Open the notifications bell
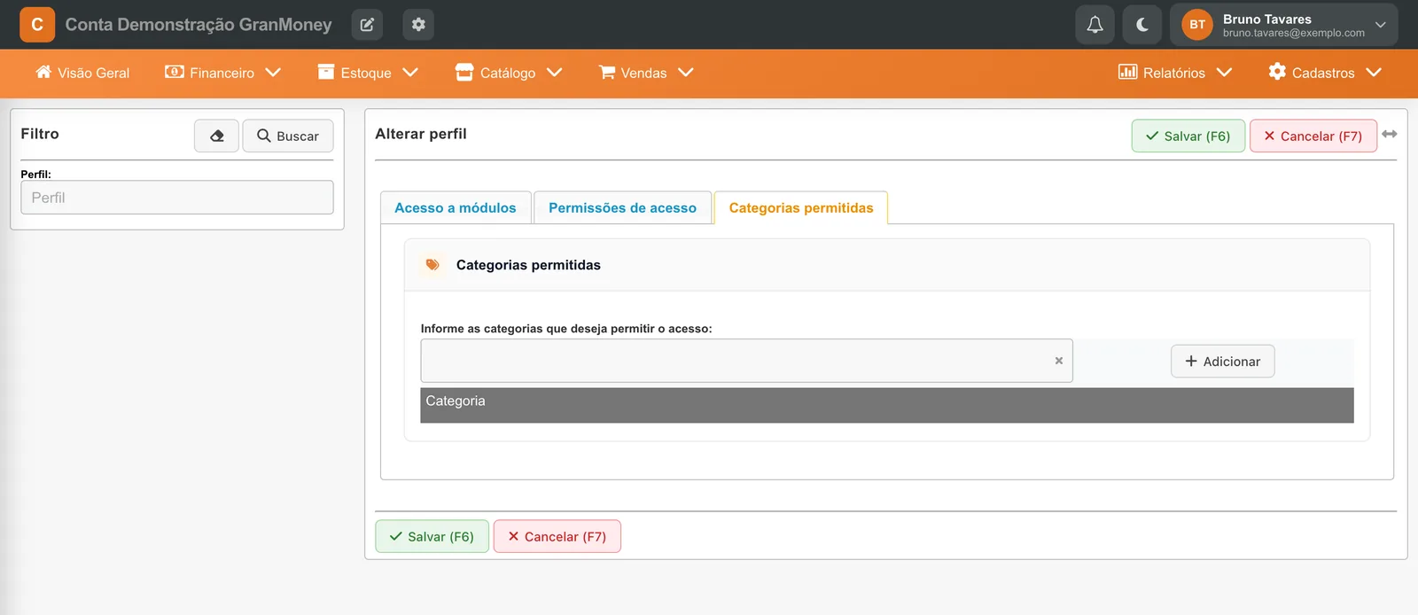 1095,25
